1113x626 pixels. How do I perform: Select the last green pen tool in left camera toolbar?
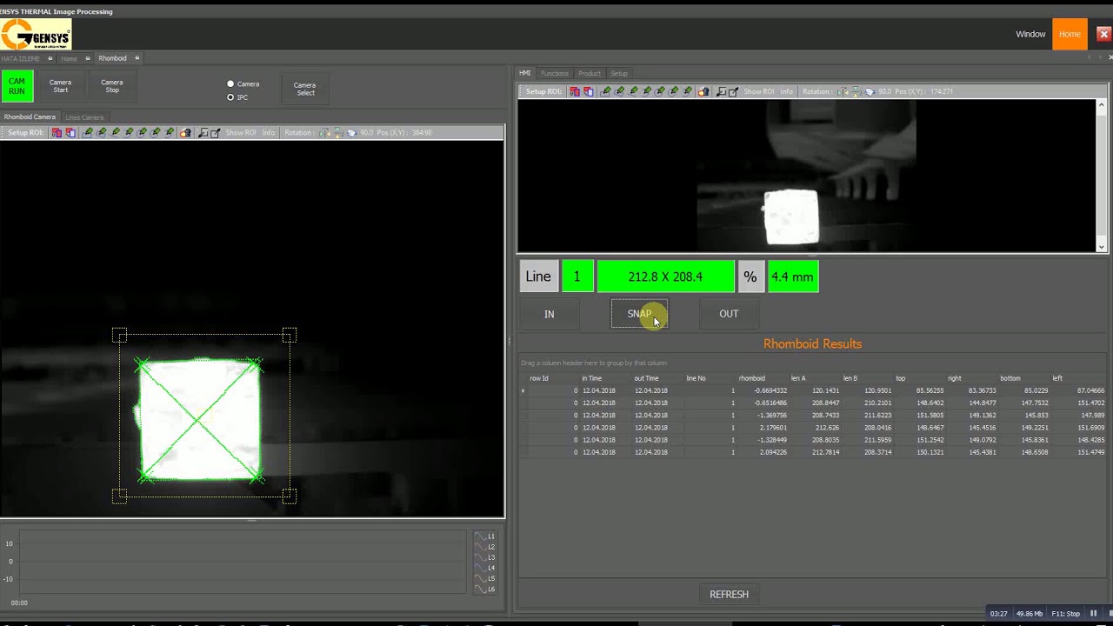170,132
